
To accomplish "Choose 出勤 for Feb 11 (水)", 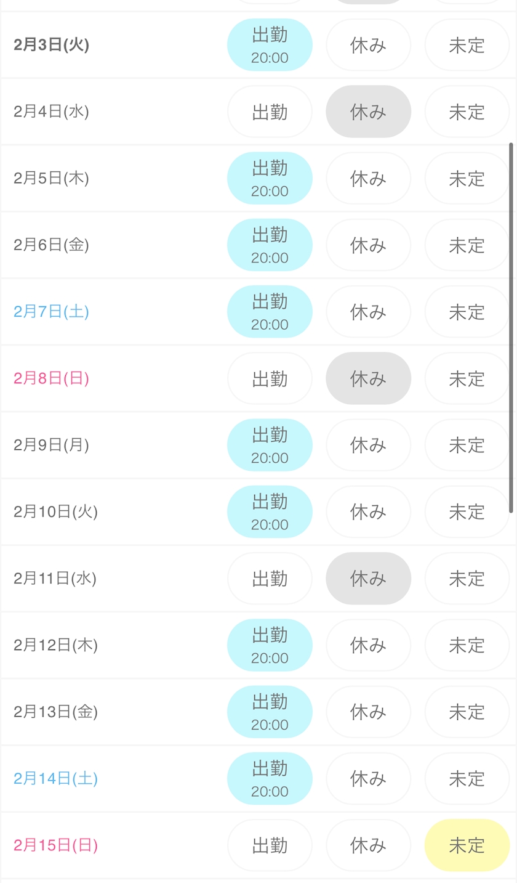I will coord(270,578).
